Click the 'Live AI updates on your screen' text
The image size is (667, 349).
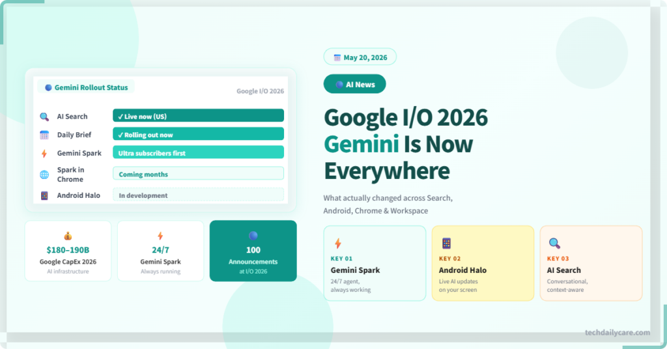point(458,286)
